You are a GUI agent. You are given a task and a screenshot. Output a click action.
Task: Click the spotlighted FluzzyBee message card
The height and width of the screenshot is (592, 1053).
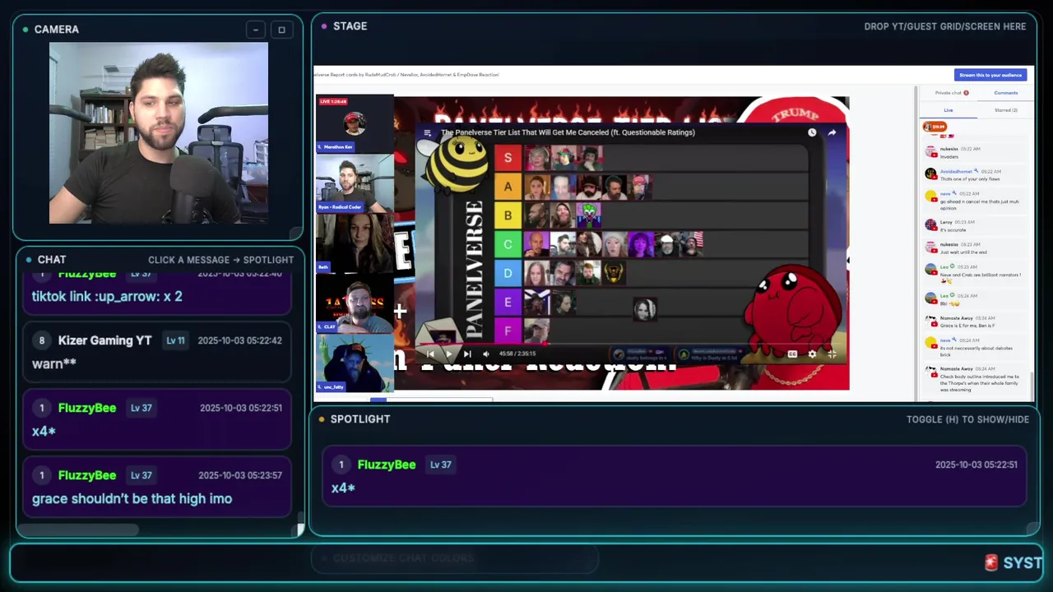point(674,476)
